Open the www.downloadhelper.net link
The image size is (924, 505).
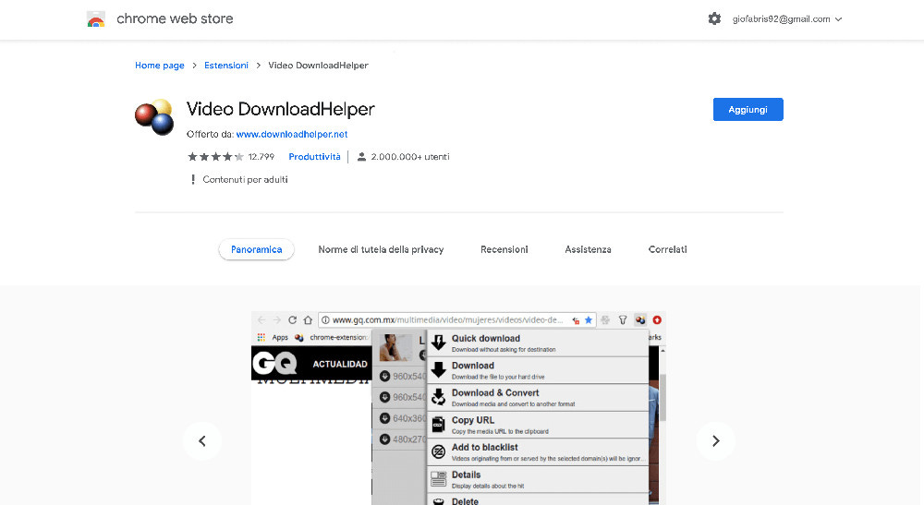pos(292,134)
